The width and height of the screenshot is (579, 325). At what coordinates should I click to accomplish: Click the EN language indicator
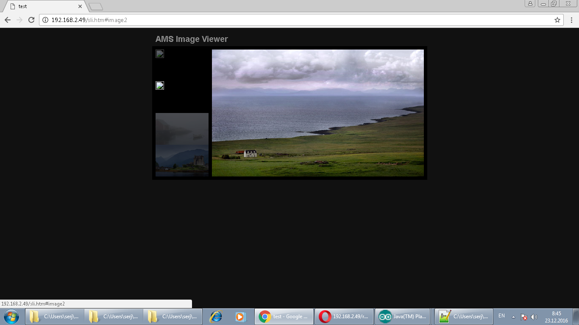pyautogui.click(x=501, y=316)
